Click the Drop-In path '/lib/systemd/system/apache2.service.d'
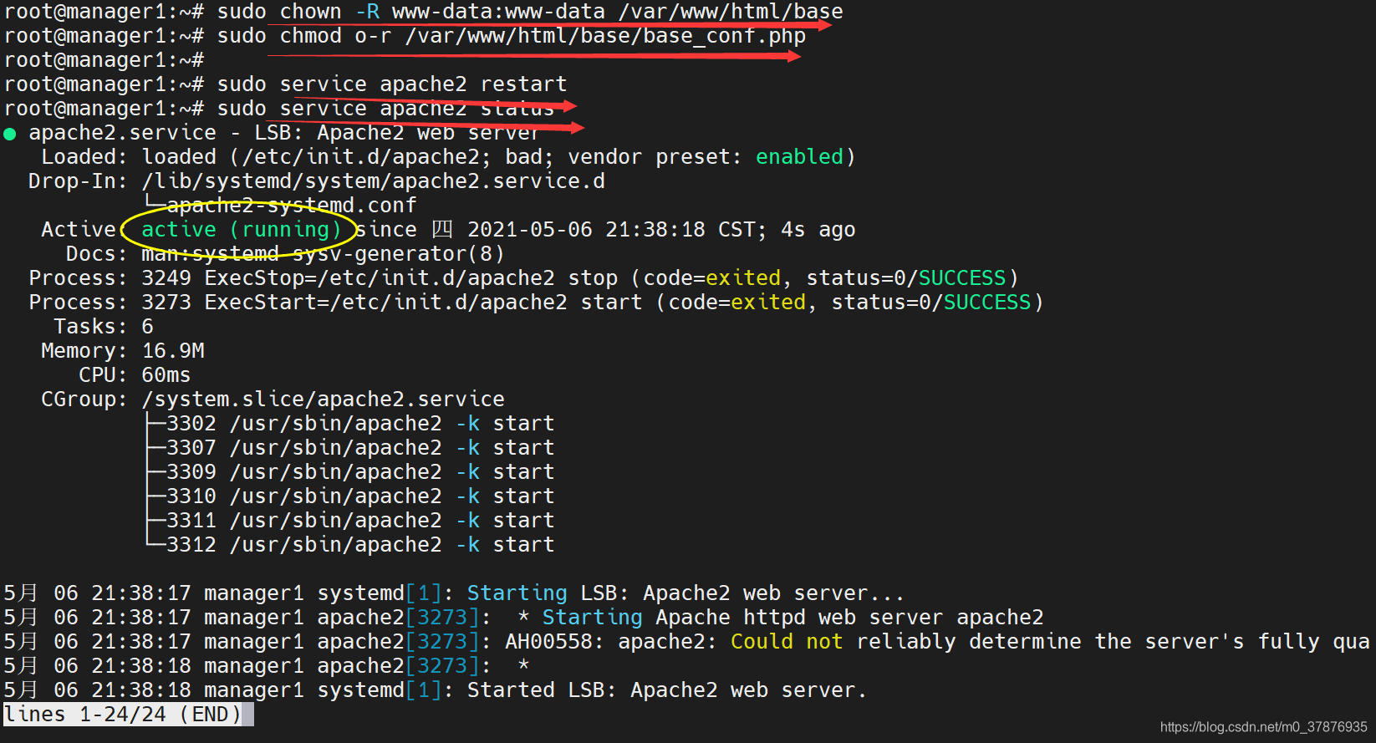 (x=373, y=181)
